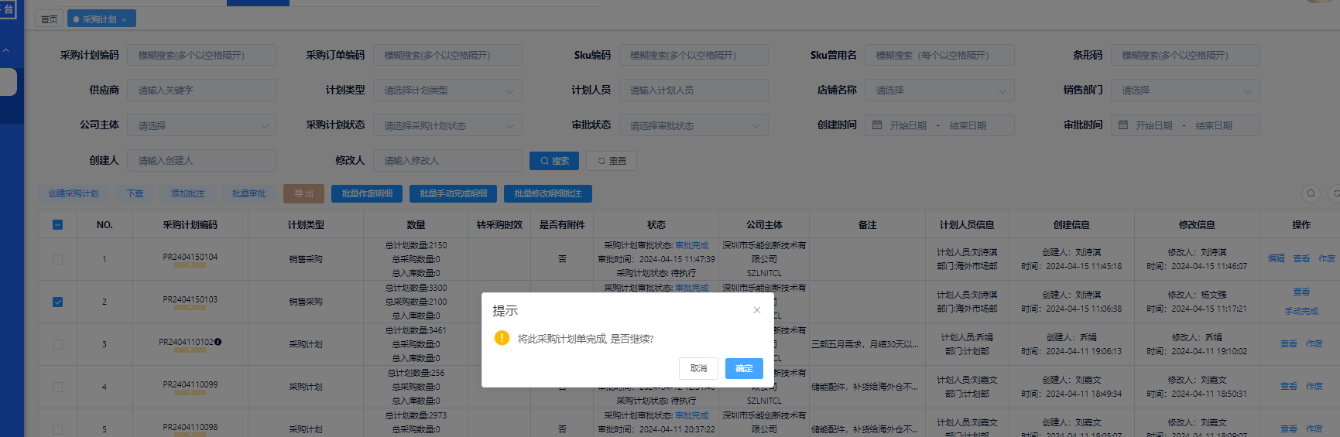
Task: Click 批量手动完成明细 button
Action: click(453, 193)
